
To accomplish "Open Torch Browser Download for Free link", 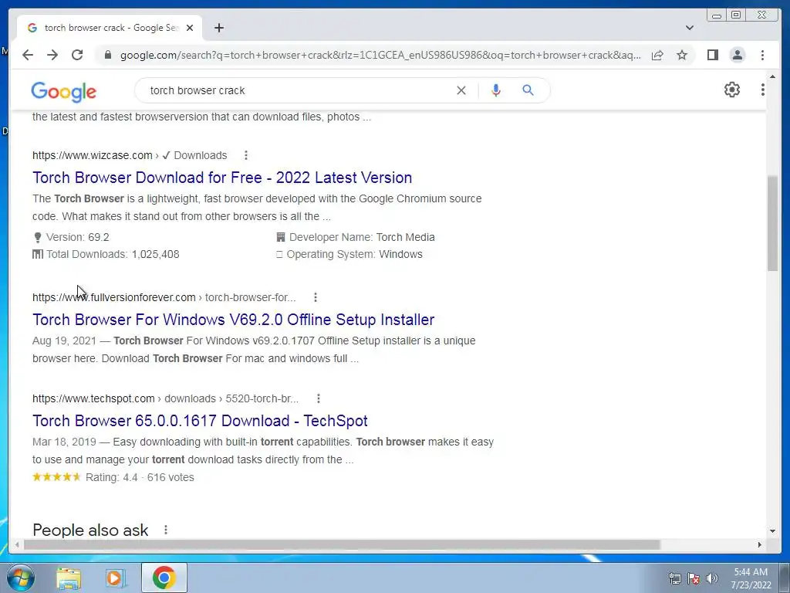I will point(222,178).
